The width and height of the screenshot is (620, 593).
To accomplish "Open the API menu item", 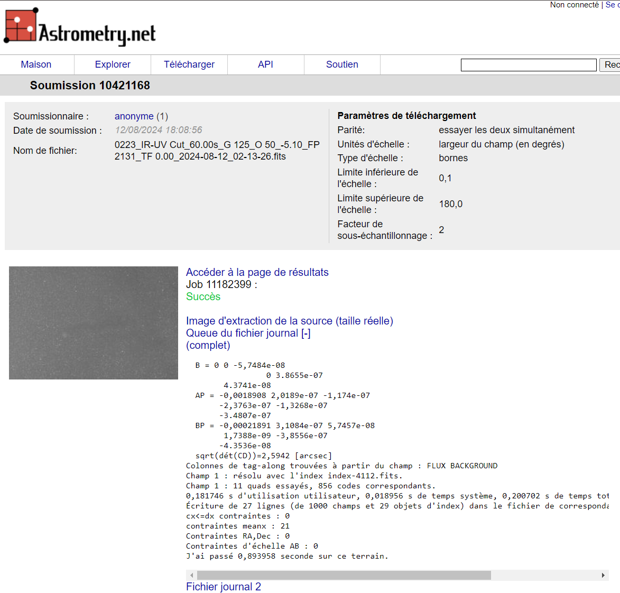I will coord(266,64).
